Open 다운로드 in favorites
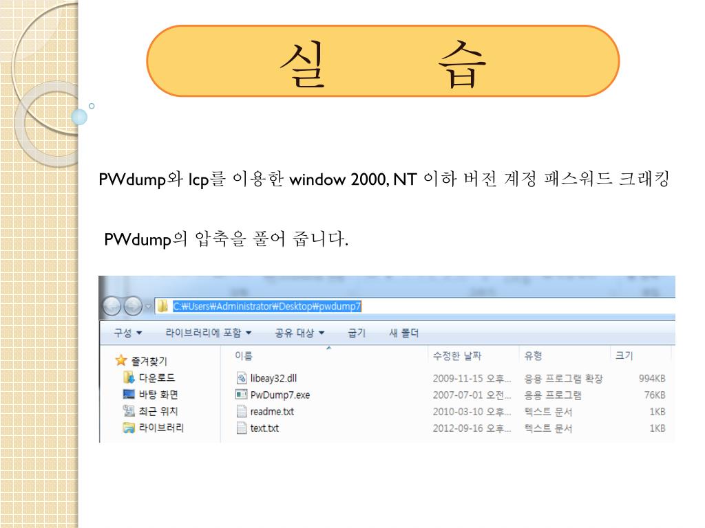 click(156, 377)
